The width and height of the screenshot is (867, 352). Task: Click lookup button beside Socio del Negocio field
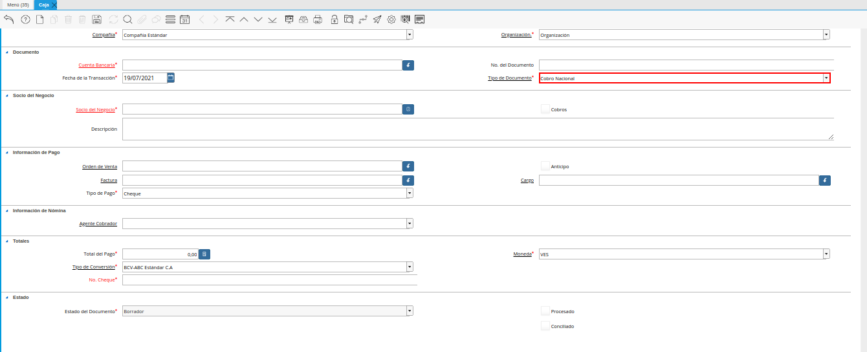pyautogui.click(x=408, y=109)
